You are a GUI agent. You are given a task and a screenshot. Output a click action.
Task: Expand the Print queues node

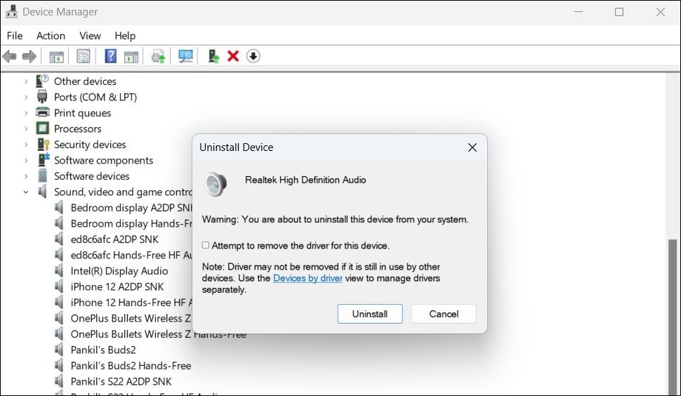click(25, 113)
